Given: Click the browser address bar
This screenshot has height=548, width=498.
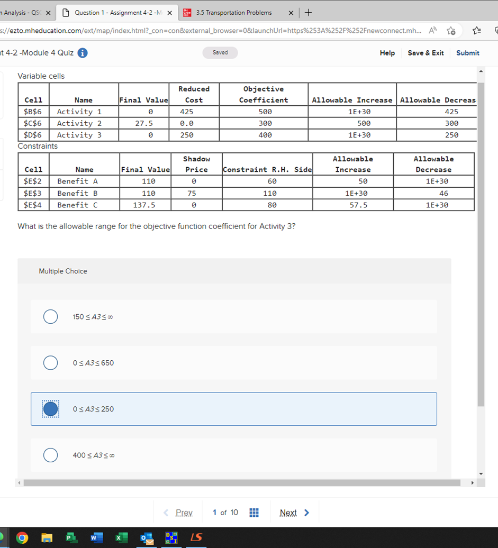Looking at the screenshot, I should [212, 31].
